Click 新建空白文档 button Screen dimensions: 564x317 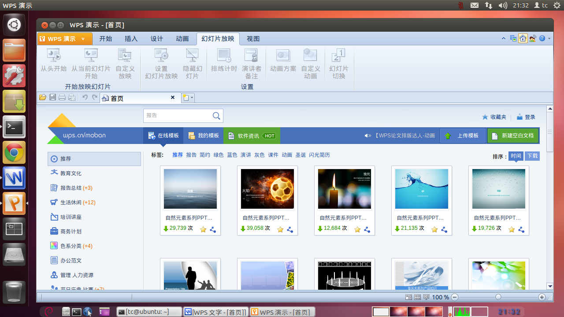[x=513, y=136]
